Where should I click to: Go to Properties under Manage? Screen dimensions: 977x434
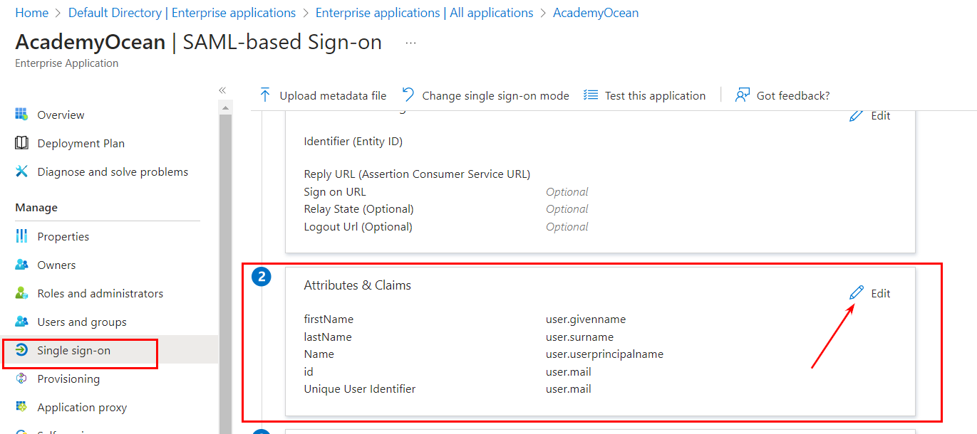click(63, 236)
